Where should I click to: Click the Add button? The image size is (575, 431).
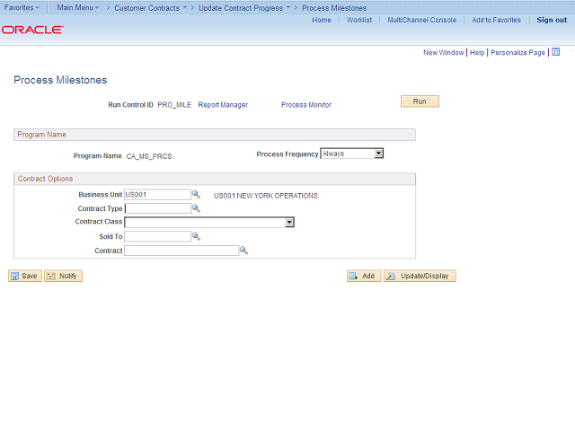click(364, 276)
